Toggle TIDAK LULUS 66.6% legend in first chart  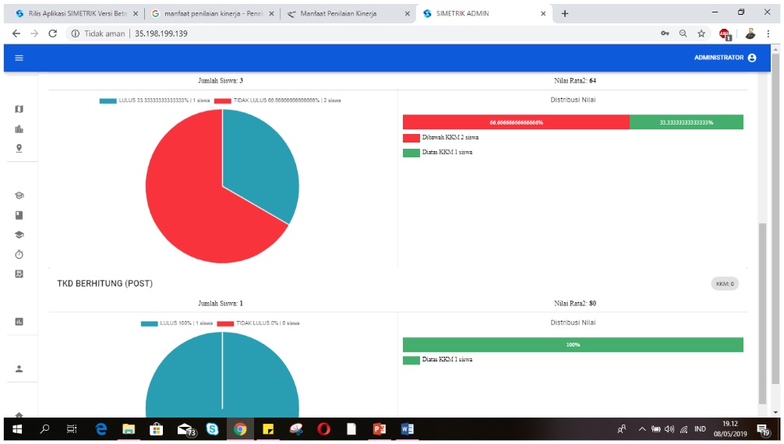(277, 100)
